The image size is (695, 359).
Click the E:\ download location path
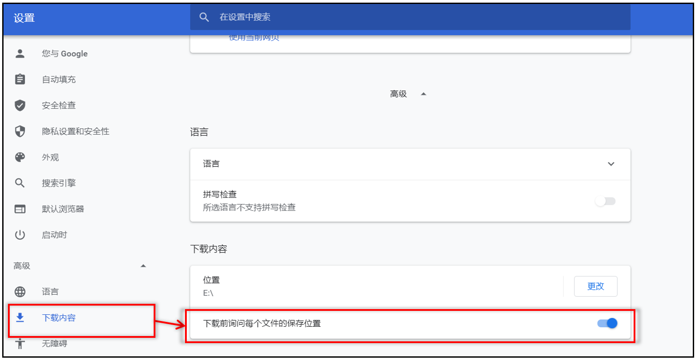208,293
